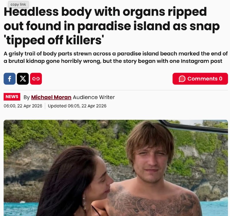The width and height of the screenshot is (230, 216).
Task: Share the article on Facebook
Action: (9, 79)
